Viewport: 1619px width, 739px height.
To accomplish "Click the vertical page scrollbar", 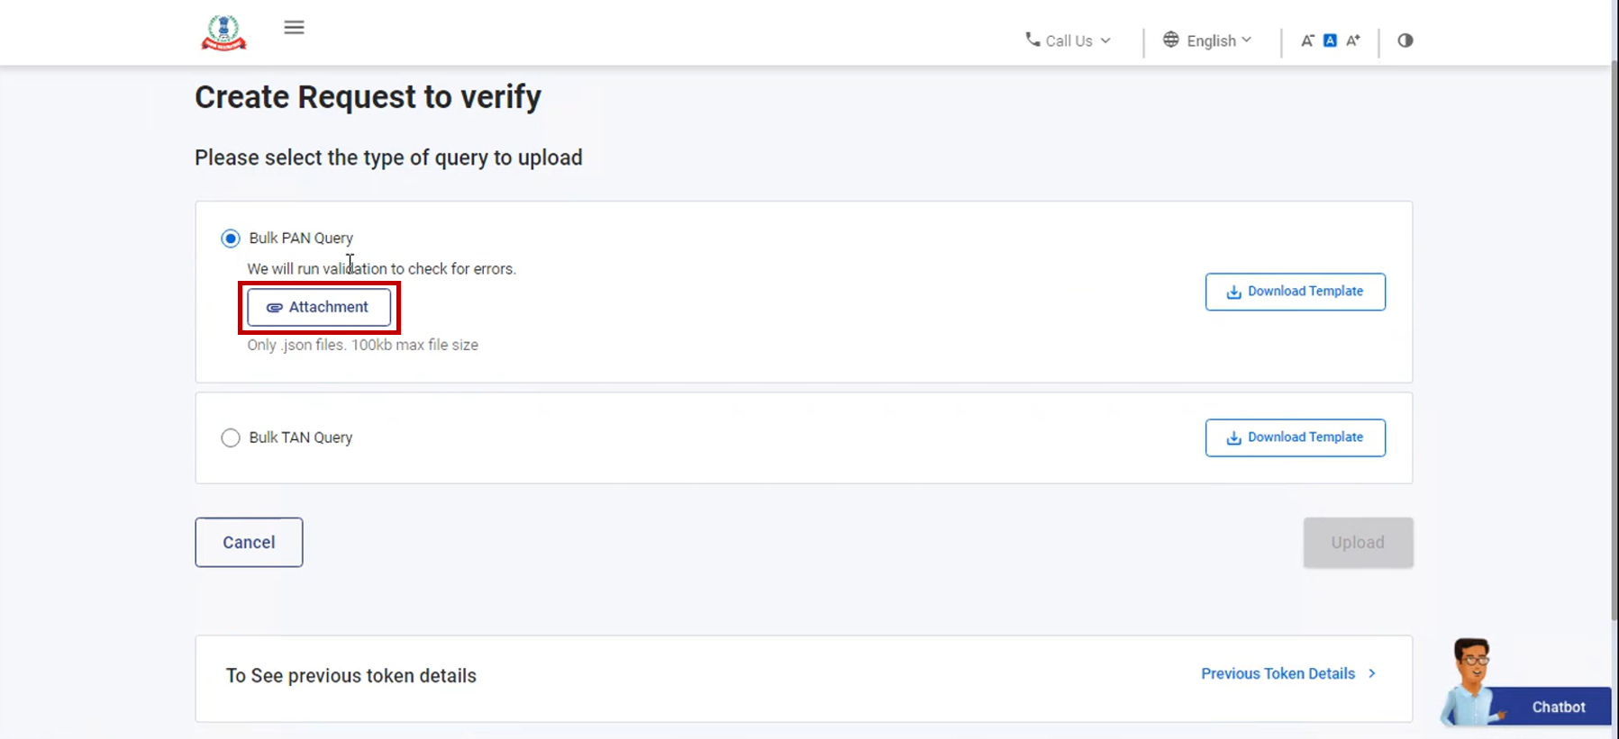I will [1614, 342].
